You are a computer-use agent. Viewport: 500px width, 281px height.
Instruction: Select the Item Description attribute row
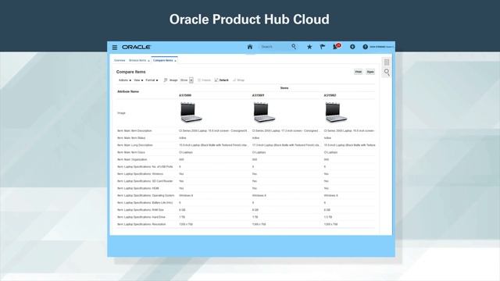pyautogui.click(x=134, y=131)
